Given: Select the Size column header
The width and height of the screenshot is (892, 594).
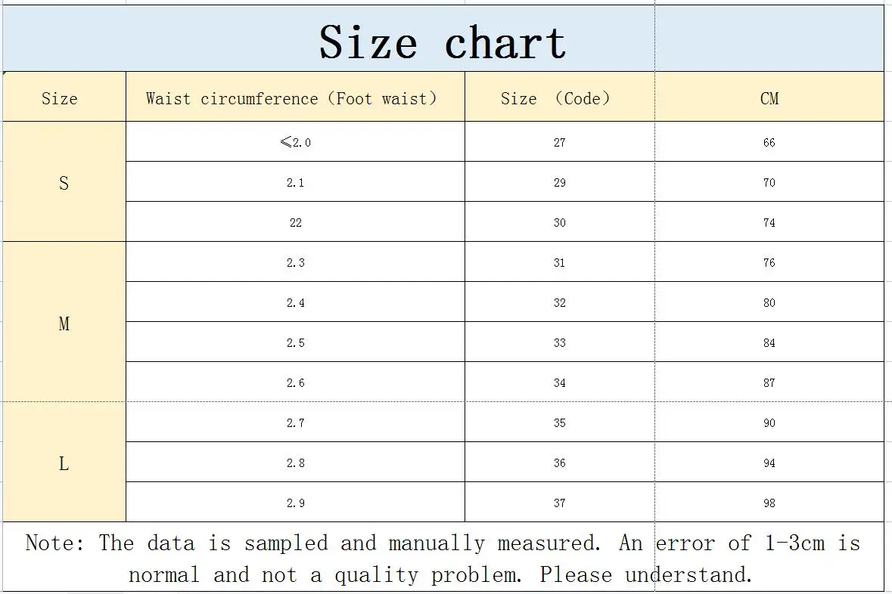Looking at the screenshot, I should (64, 97).
